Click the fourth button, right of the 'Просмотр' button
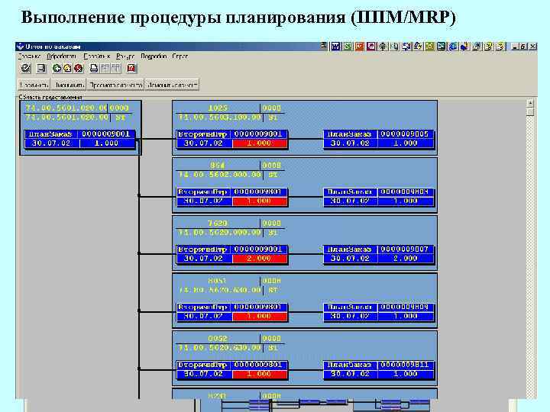Viewport: 550px width, 412px height. [x=172, y=85]
